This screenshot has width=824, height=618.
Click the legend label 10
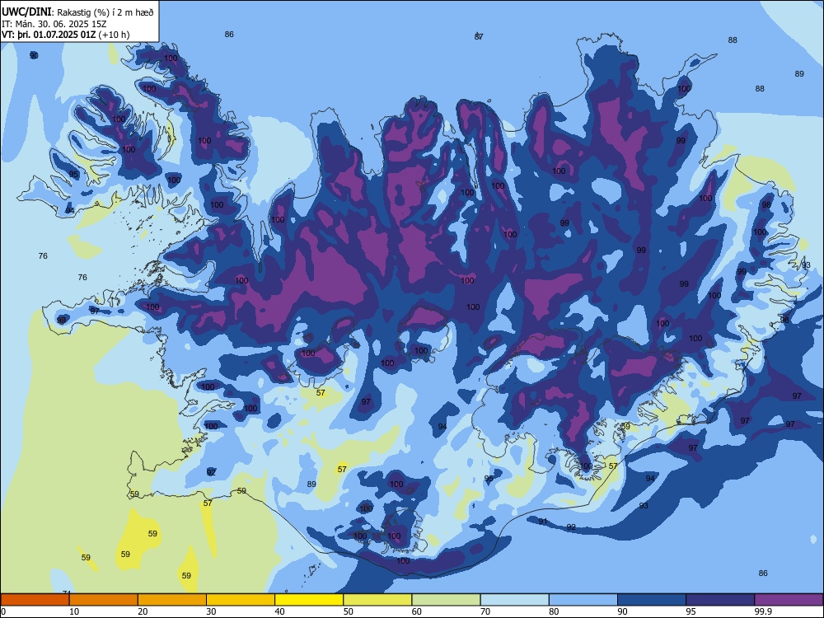[x=74, y=611]
